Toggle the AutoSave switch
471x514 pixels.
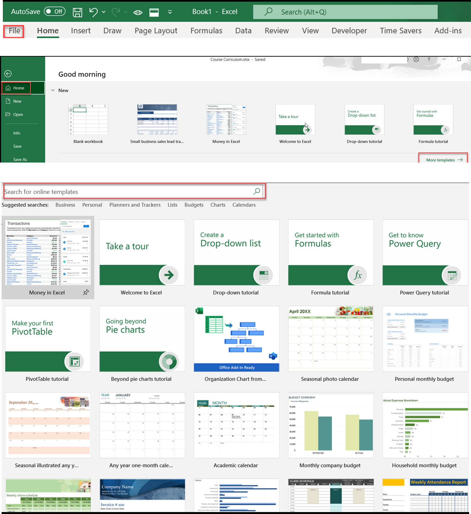click(55, 12)
